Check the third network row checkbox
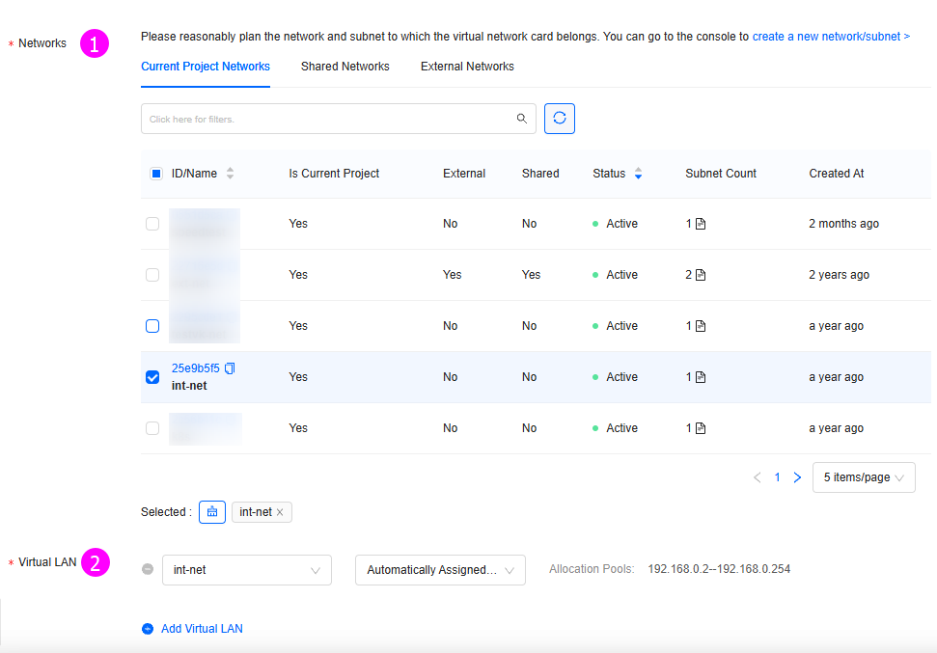 [152, 326]
